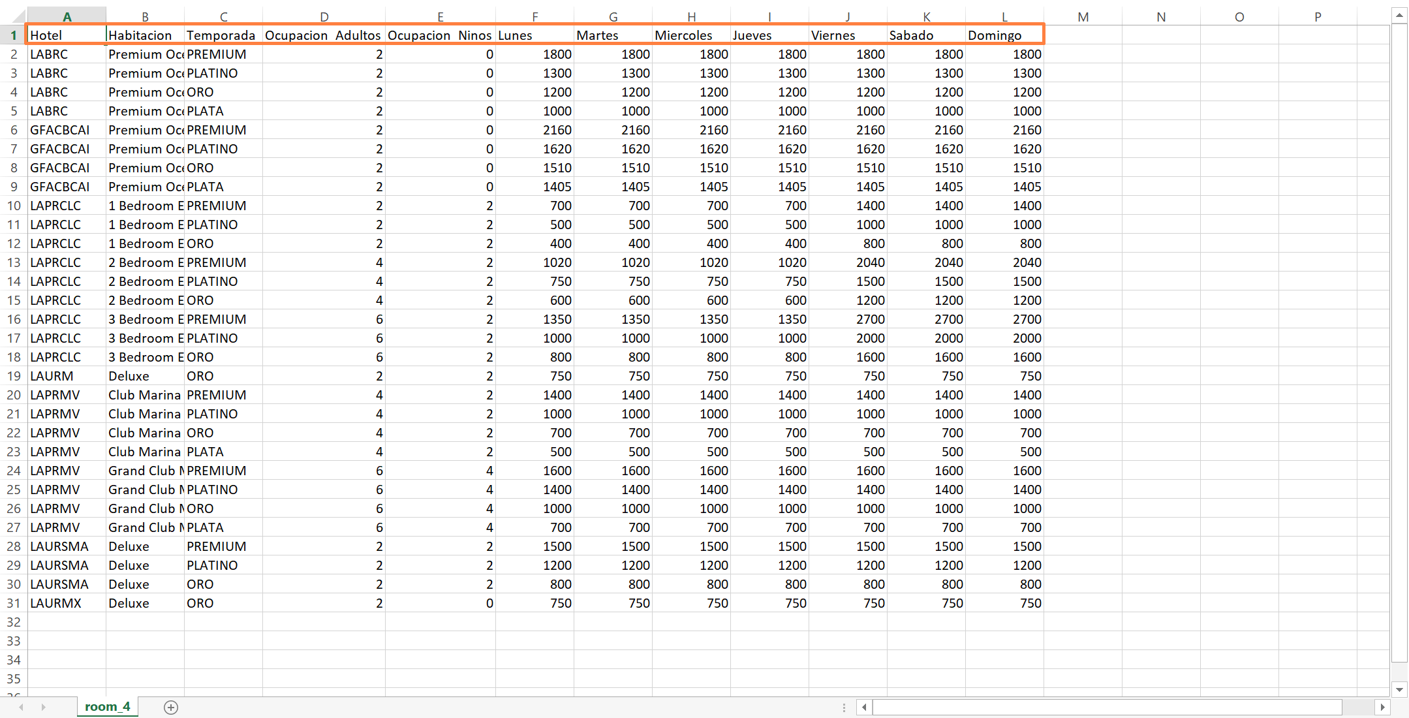Select column A header

click(67, 17)
